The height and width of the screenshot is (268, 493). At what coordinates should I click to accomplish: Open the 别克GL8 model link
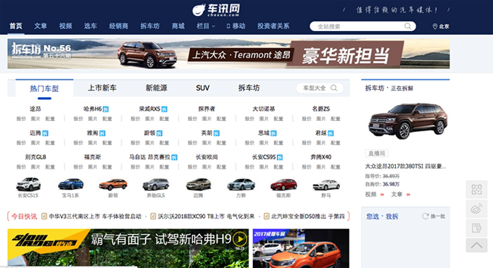point(36,157)
